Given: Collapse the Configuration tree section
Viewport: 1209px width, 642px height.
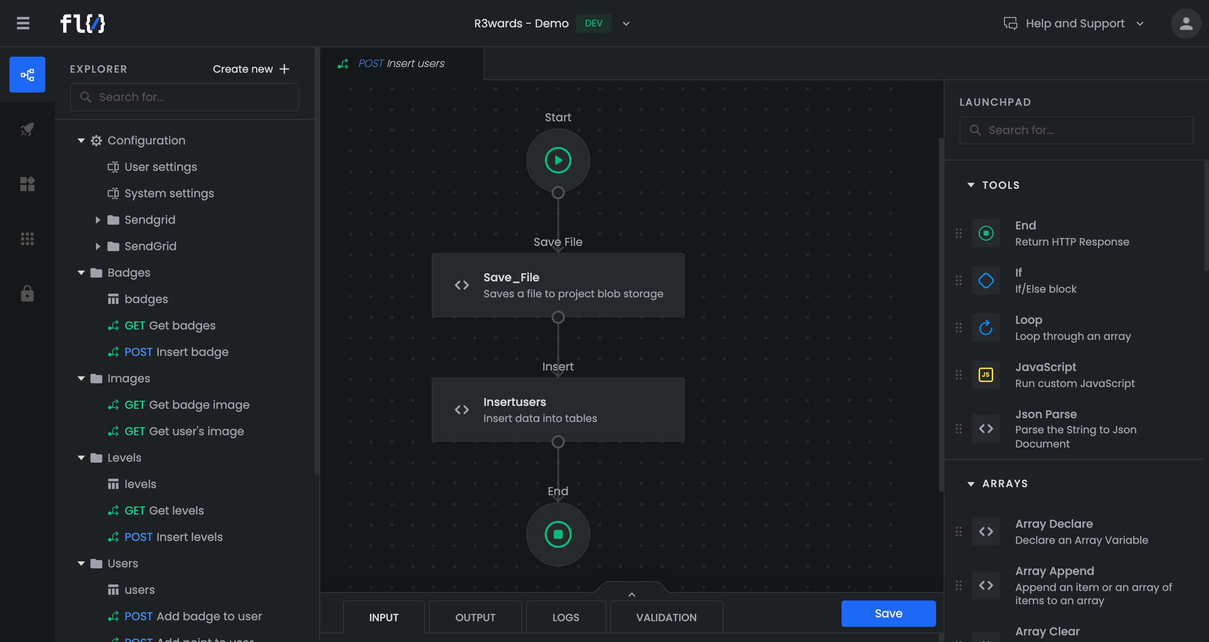Looking at the screenshot, I should [81, 140].
